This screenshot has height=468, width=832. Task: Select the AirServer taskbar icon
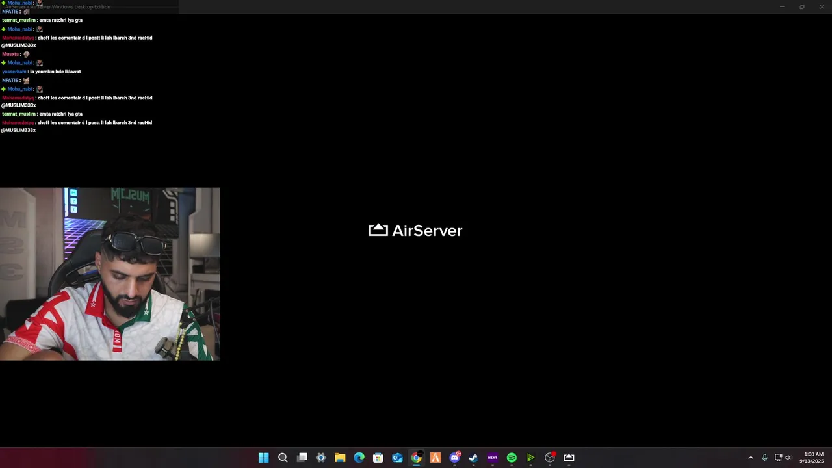click(x=569, y=458)
